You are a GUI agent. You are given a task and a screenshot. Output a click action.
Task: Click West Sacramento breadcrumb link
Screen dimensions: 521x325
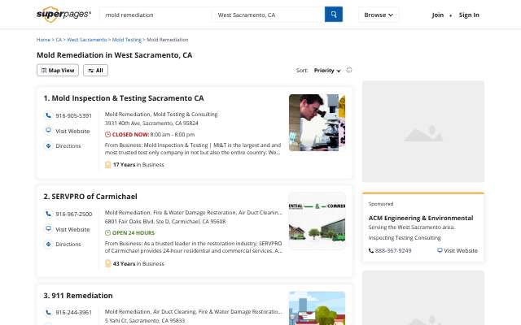[87, 40]
